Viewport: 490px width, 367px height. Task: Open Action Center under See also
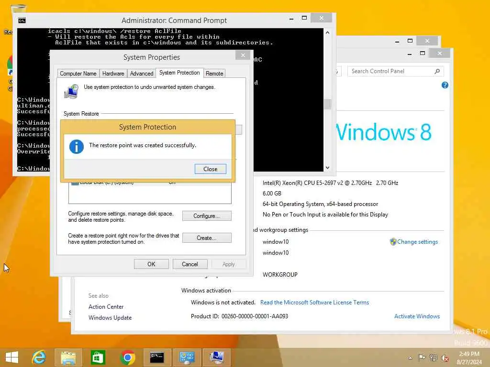[106, 307]
